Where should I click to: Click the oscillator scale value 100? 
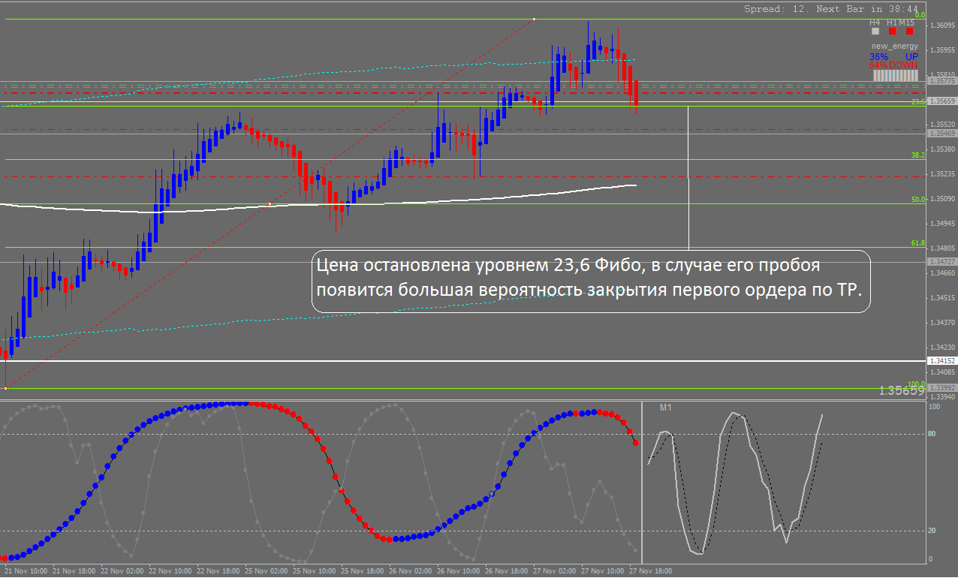[x=935, y=407]
